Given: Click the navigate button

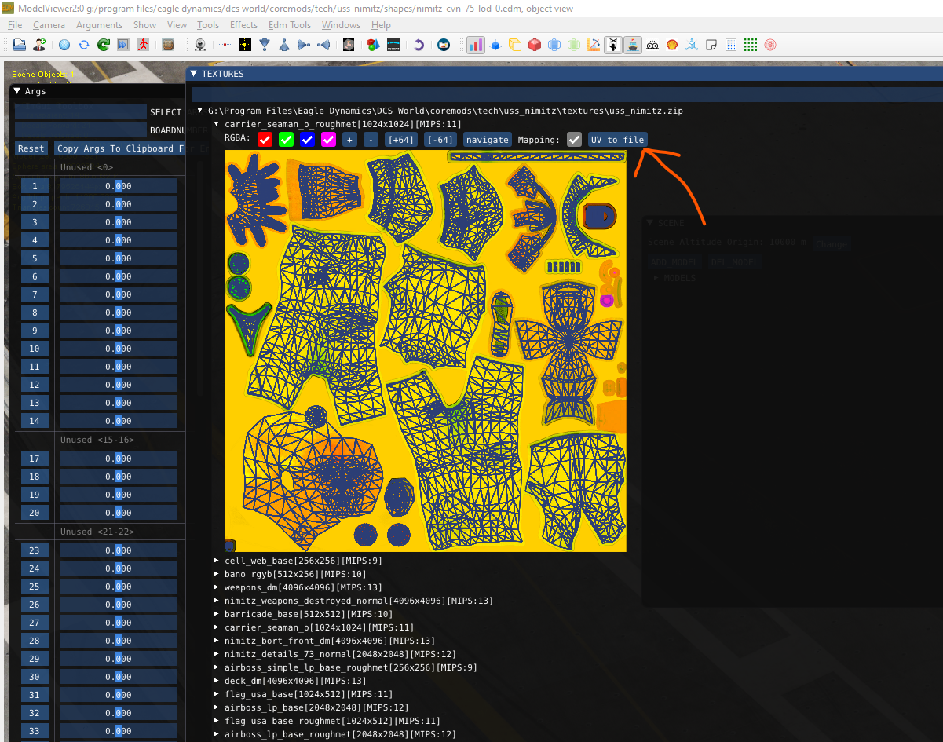Looking at the screenshot, I should (487, 140).
